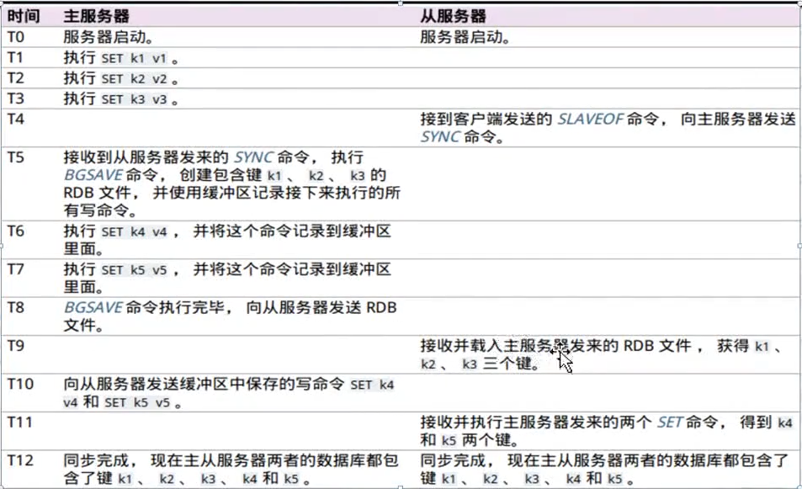Click the 主服务器 column header
Viewport: 802px width, 489px height.
(x=96, y=16)
